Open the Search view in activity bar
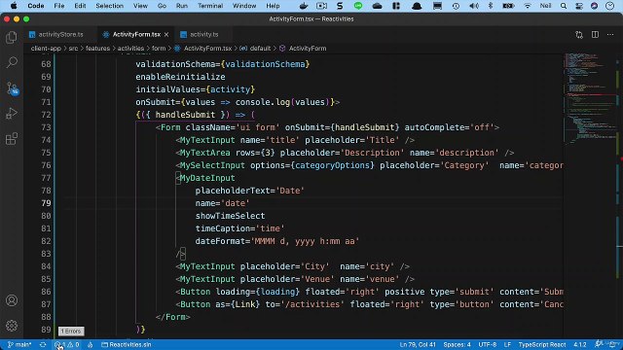The height and width of the screenshot is (350, 623). tap(12, 62)
